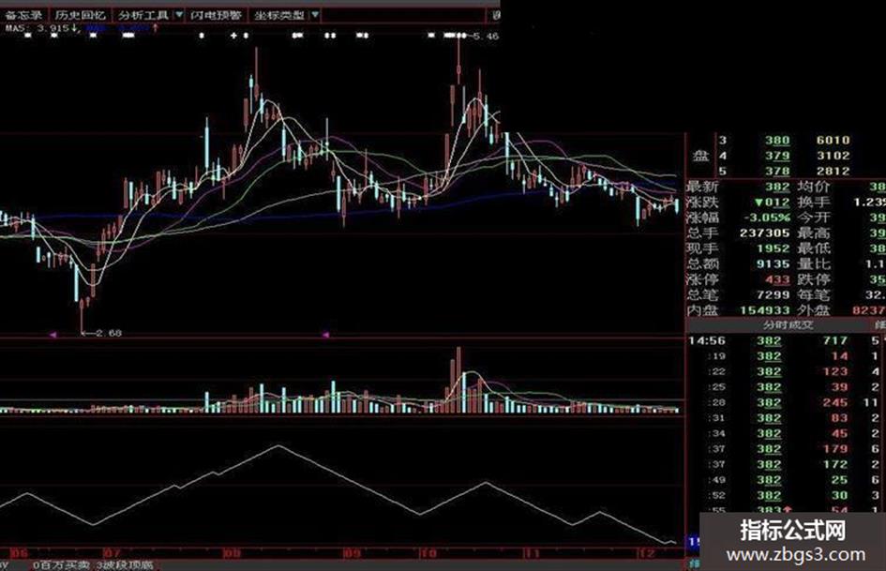Select the :37 tick row with volume 172

click(786, 464)
